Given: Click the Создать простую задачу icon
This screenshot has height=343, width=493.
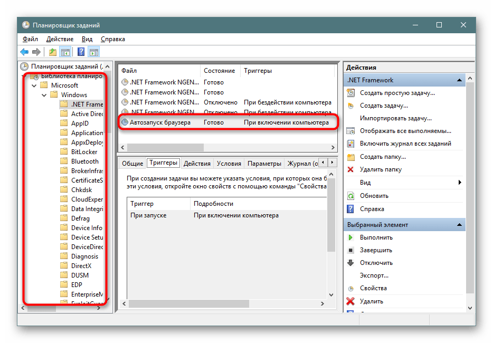Looking at the screenshot, I should tap(350, 93).
